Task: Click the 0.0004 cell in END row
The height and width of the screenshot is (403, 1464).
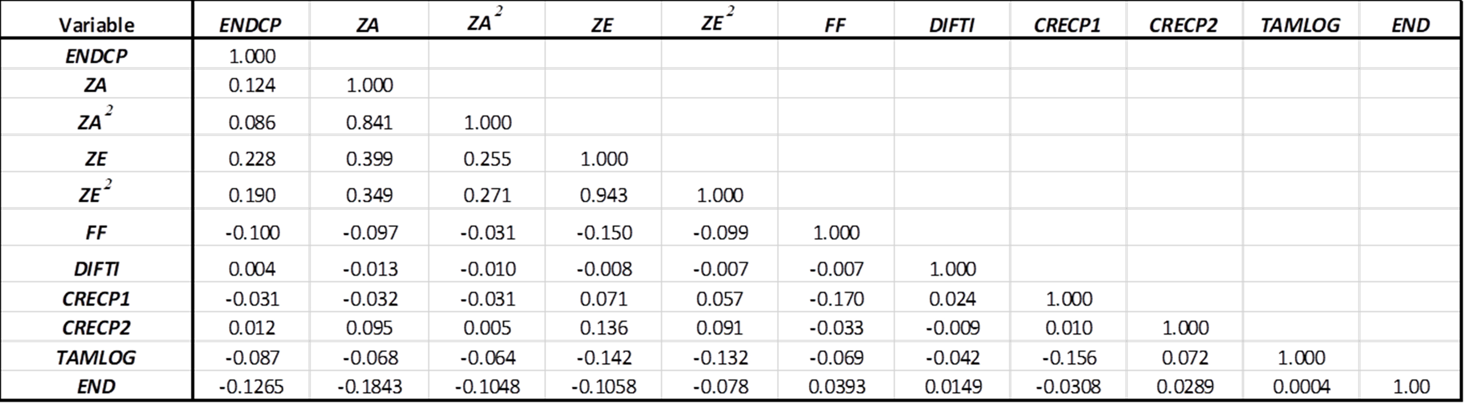Action: [x=1301, y=387]
